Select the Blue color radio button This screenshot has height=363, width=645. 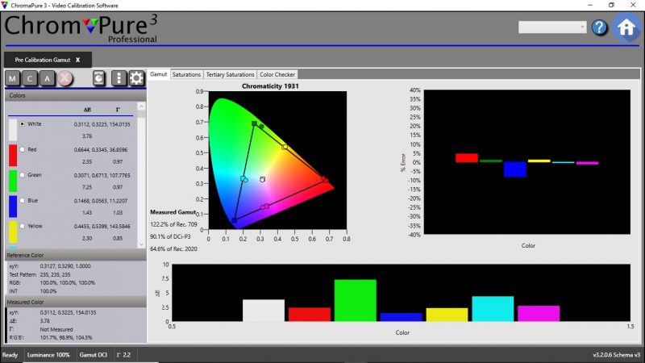22,200
